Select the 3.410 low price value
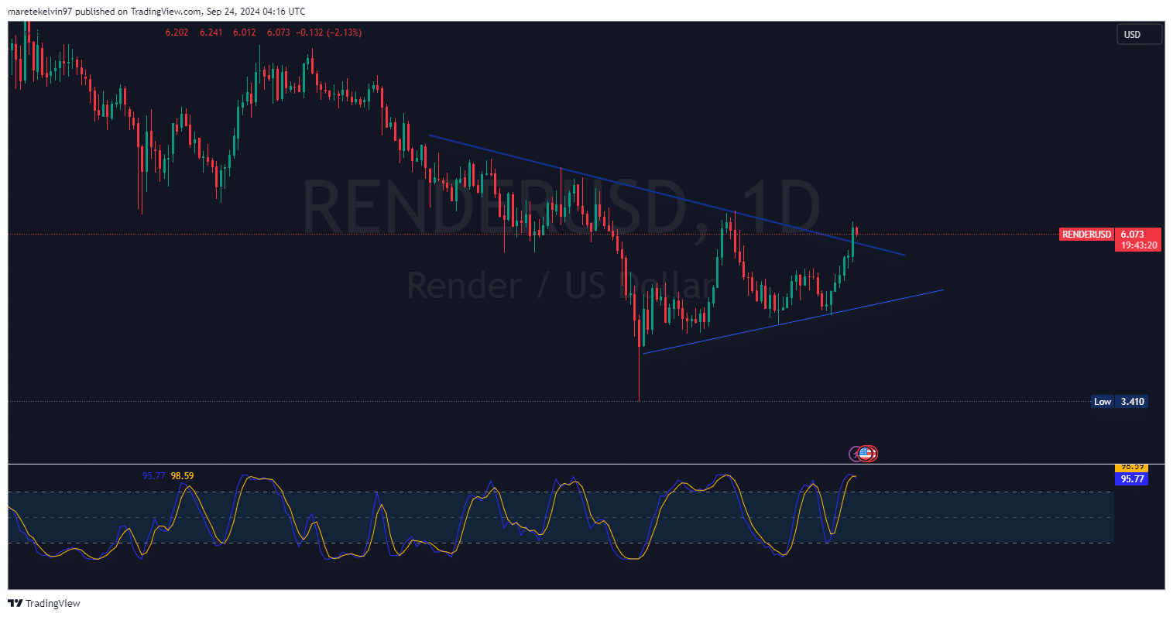This screenshot has width=1173, height=617. [x=1132, y=402]
